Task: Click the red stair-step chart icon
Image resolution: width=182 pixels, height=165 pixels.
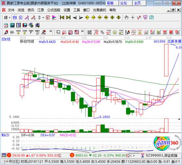Action: (33, 18)
